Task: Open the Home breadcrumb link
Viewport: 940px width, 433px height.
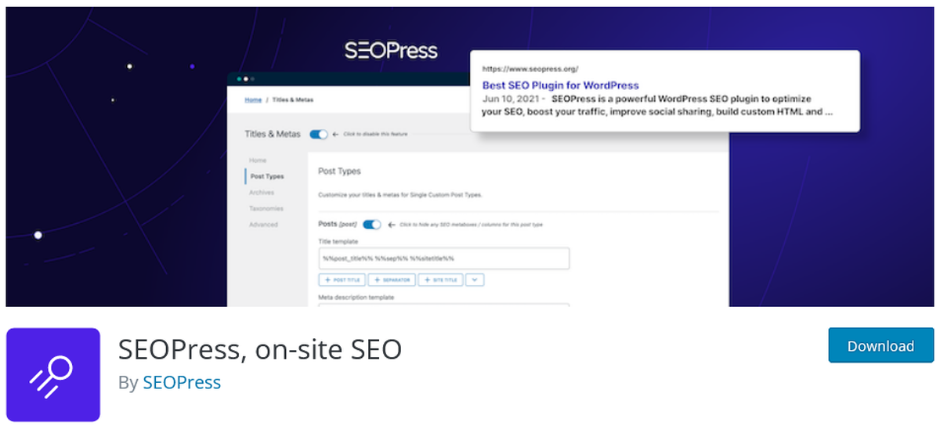Action: pyautogui.click(x=253, y=100)
